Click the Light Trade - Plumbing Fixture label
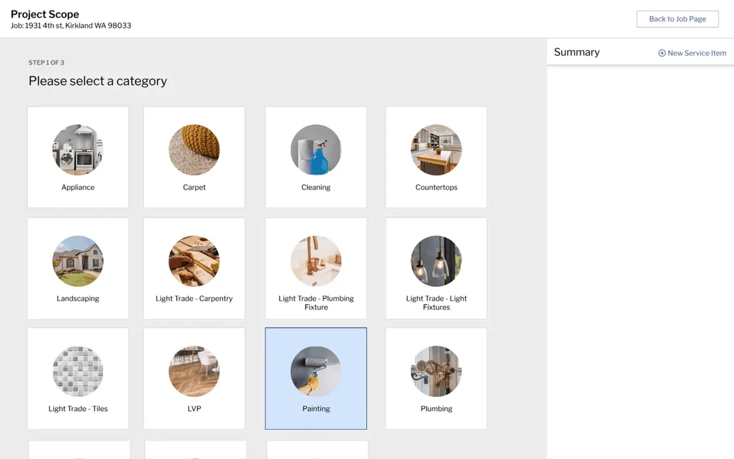 click(x=316, y=303)
